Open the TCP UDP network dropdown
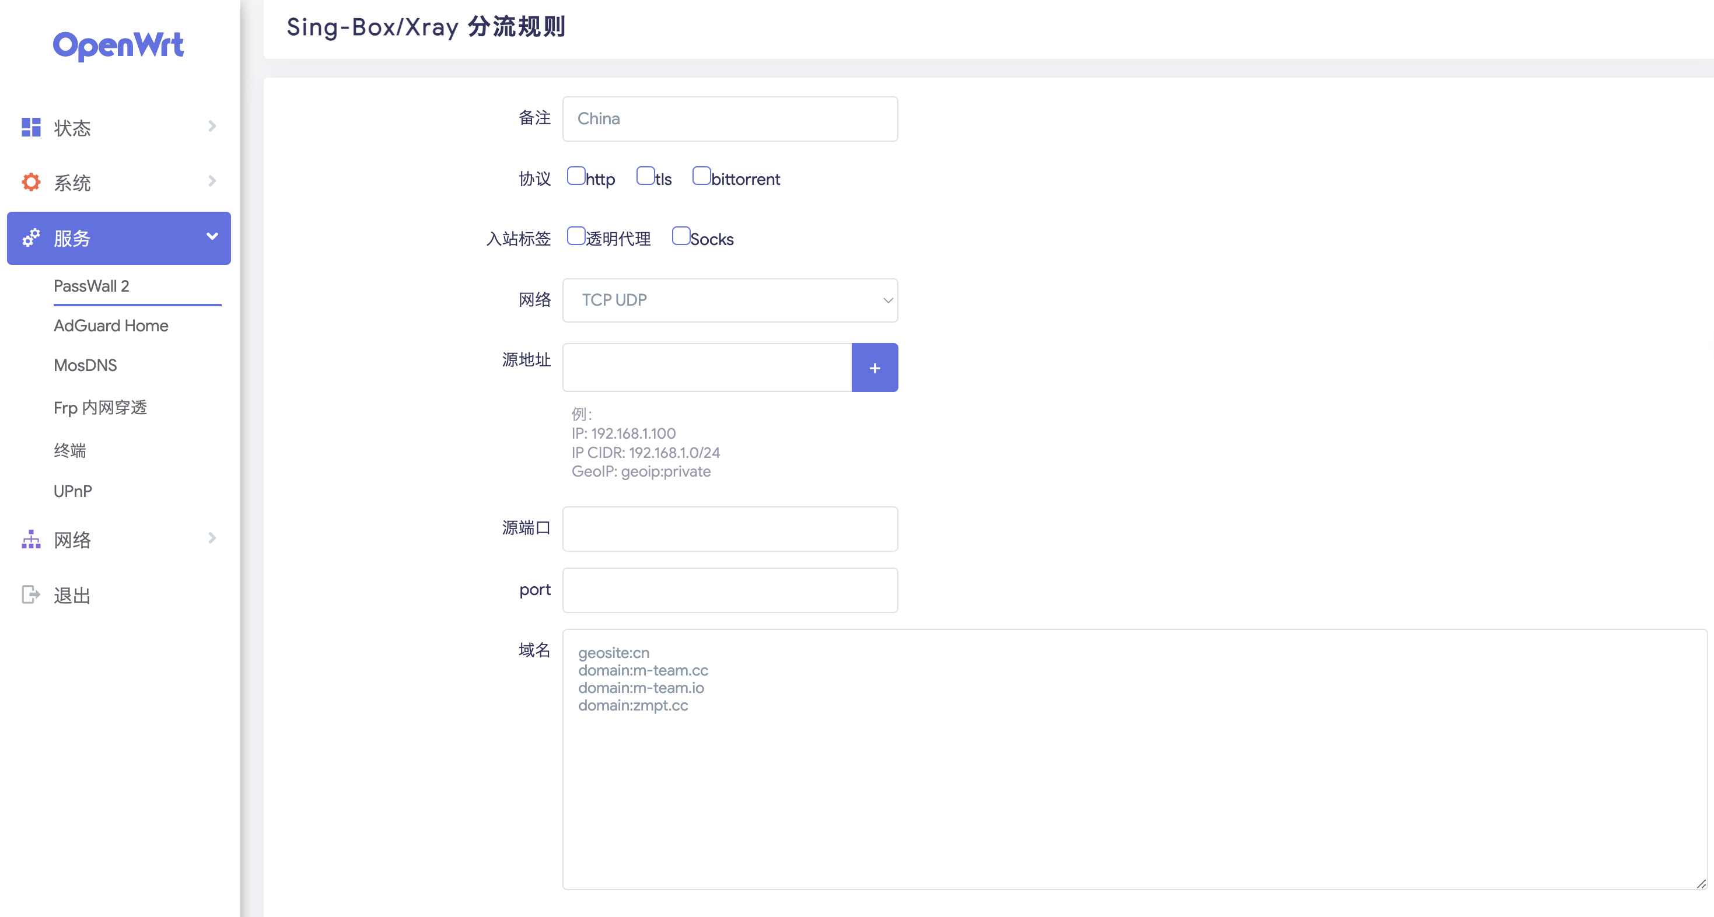Image resolution: width=1714 pixels, height=917 pixels. [730, 300]
